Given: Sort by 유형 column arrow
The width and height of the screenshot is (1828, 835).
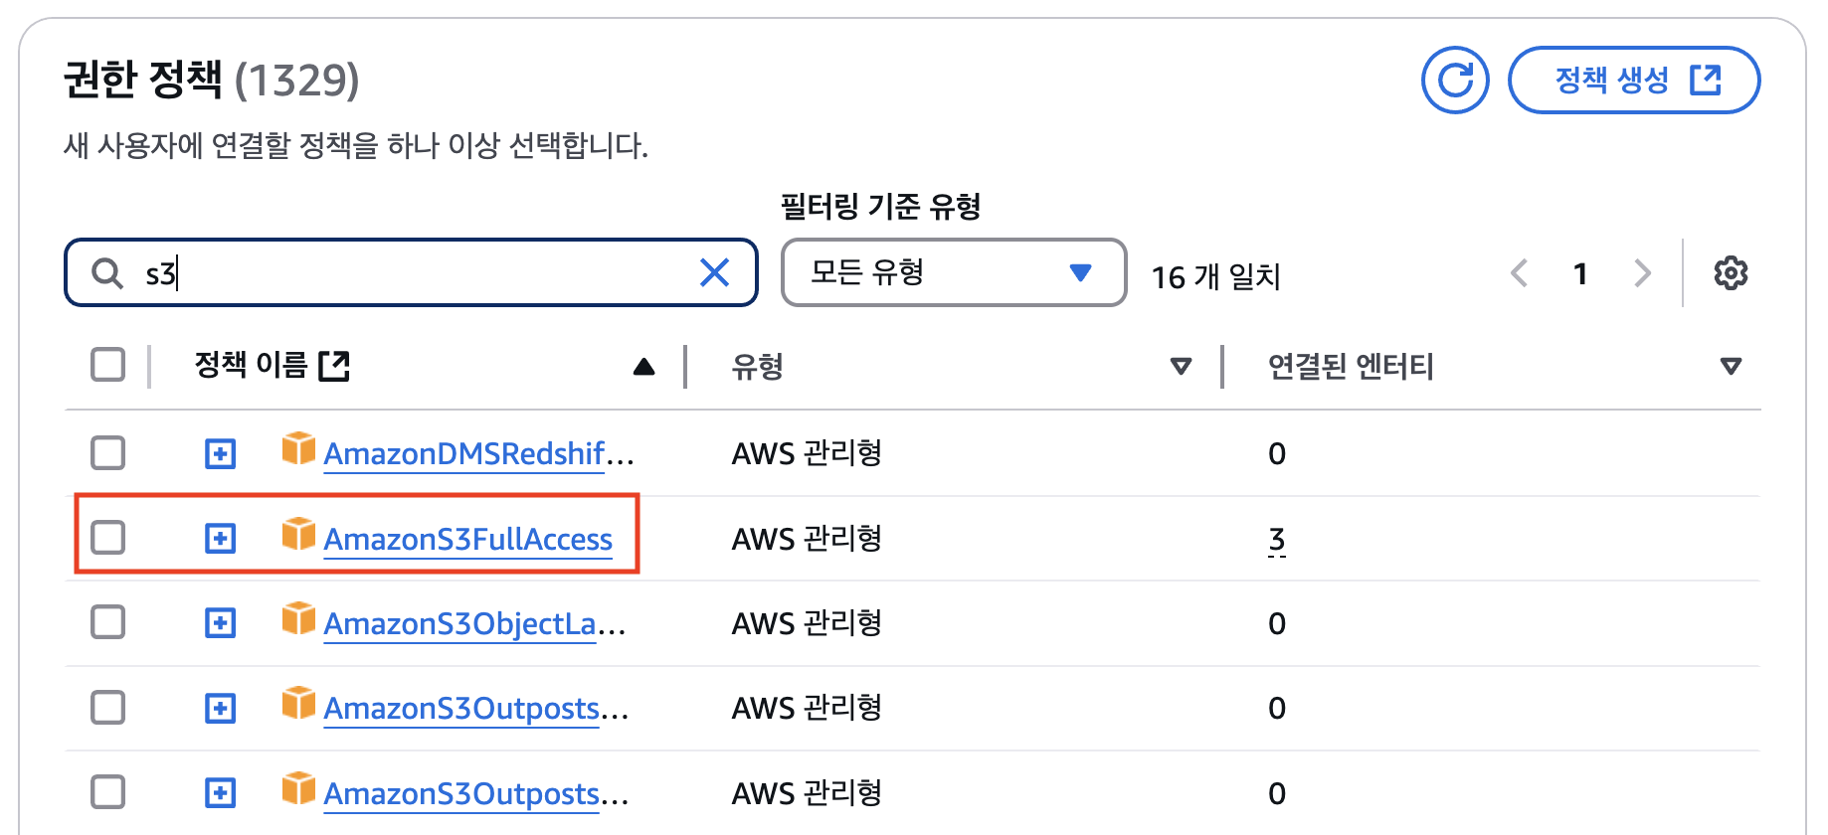Looking at the screenshot, I should 1181,366.
